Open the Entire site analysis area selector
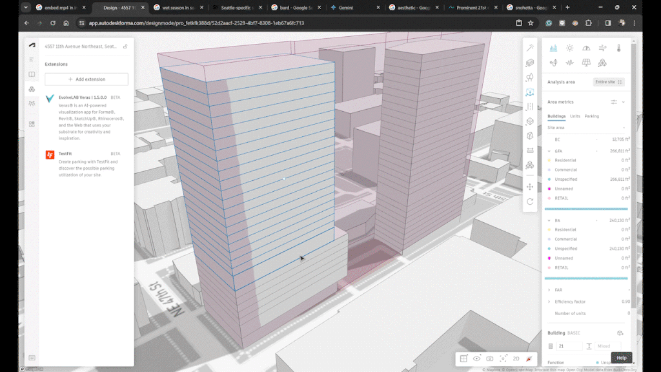Viewport: 661px width, 372px height. 609,82
